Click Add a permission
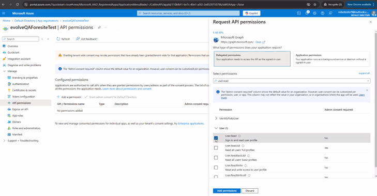The height and width of the screenshot is (196, 377). pos(69,97)
